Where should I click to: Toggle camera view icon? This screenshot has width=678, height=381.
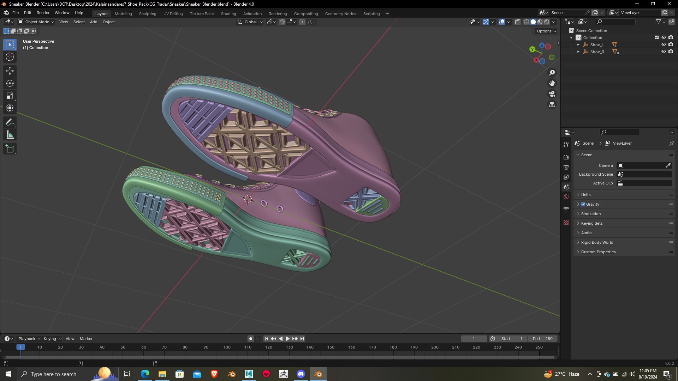coord(552,94)
